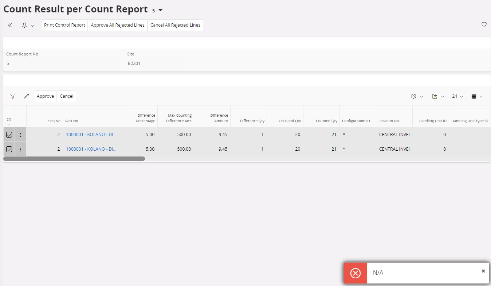This screenshot has width=491, height=286.
Task: Click the red error icon in the notification
Action: tap(355, 273)
